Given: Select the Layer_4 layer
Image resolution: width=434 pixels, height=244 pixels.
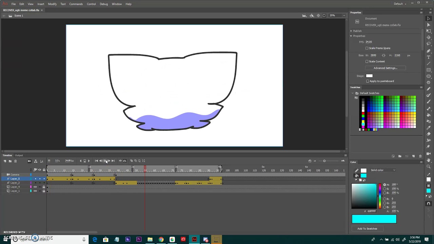Looking at the screenshot, I should point(15,187).
